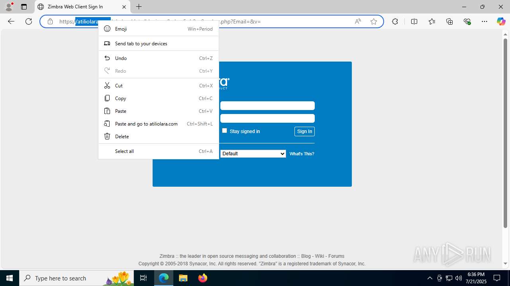The width and height of the screenshot is (510, 286).
Task: Click the Sign In button
Action: point(304,131)
